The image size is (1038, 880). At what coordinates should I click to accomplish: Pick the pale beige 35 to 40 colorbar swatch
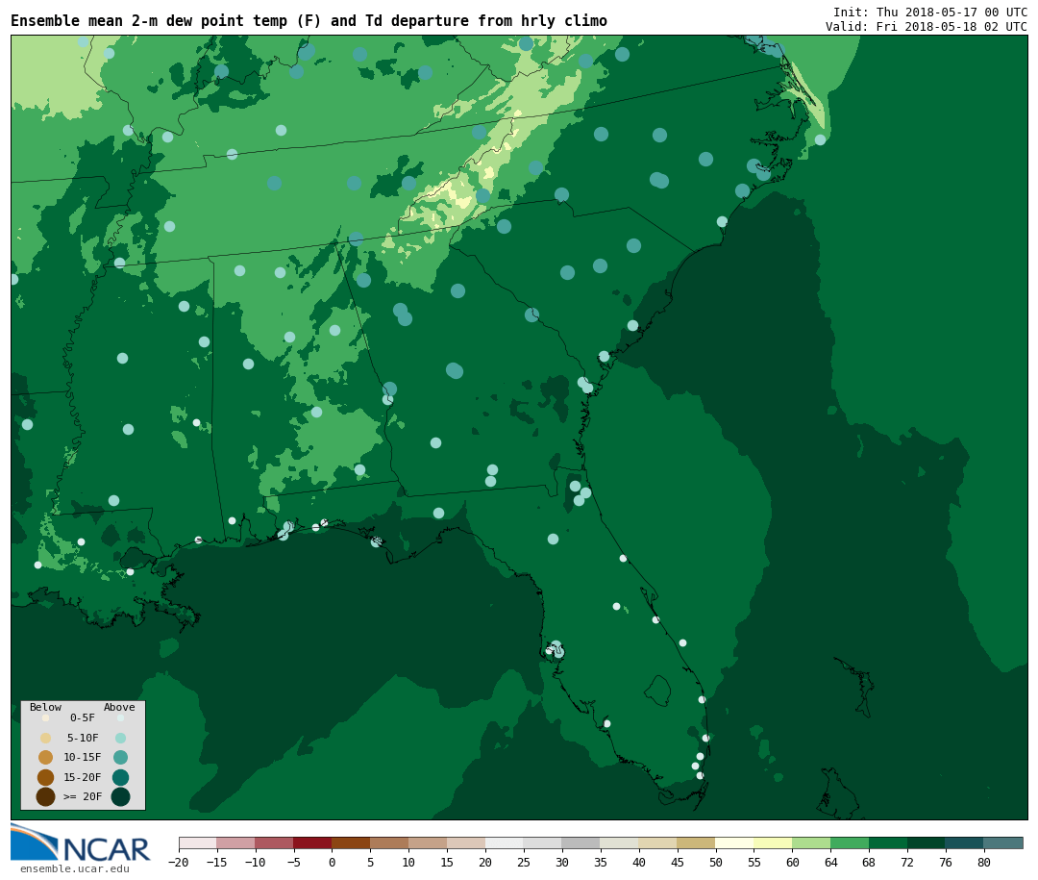620,842
